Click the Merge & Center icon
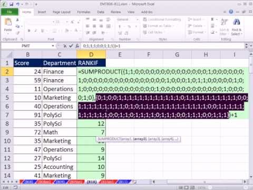This screenshot has height=190, width=253. point(109,26)
